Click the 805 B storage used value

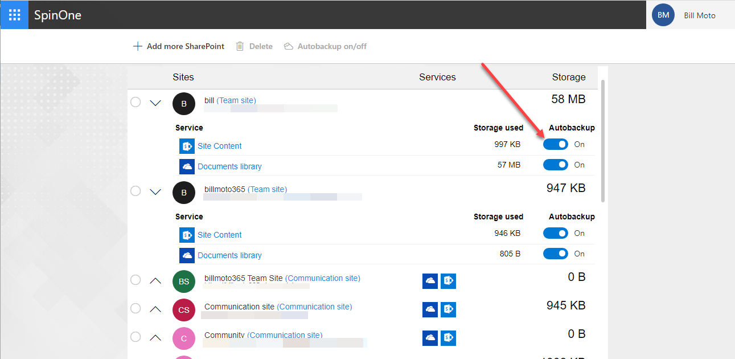coord(510,254)
